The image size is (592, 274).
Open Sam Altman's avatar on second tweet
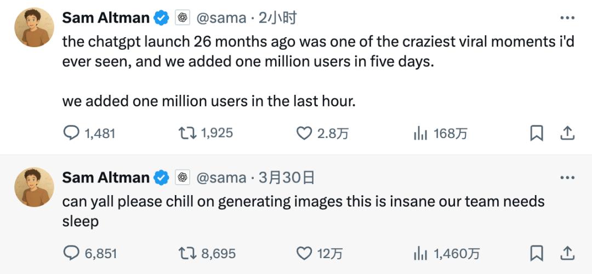[34, 187]
